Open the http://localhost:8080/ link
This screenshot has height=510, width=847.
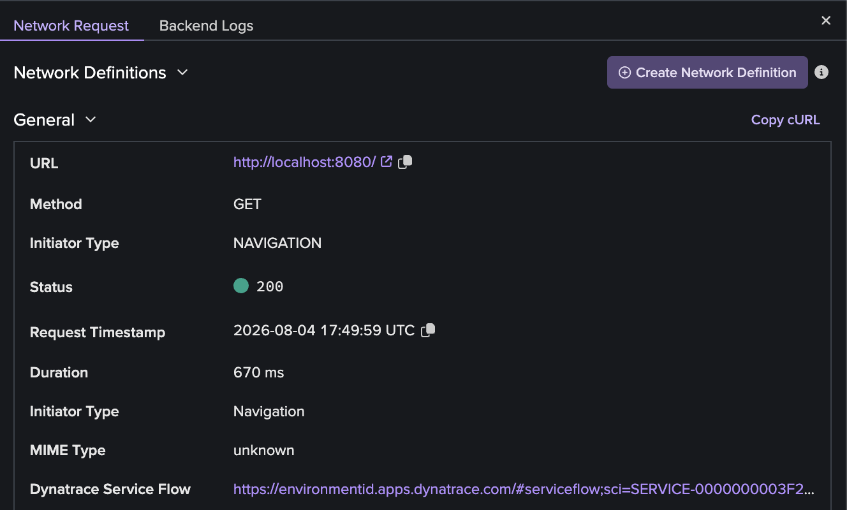[305, 162]
